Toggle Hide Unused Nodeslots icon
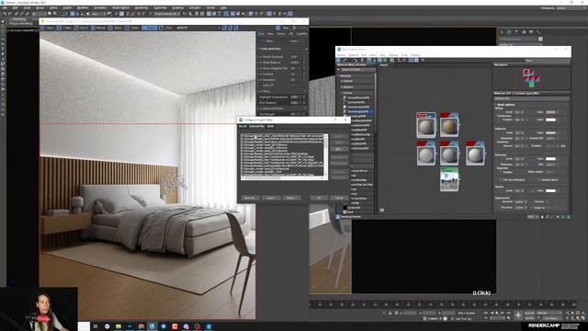Image resolution: width=588 pixels, height=331 pixels. tap(374, 60)
